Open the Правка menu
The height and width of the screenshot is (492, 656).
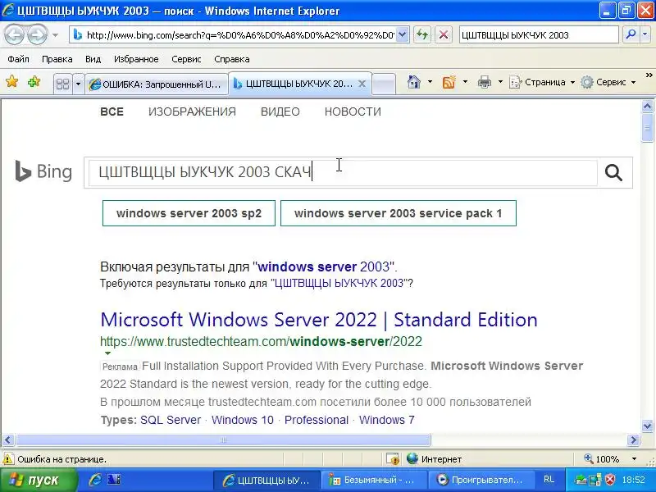pyautogui.click(x=57, y=59)
